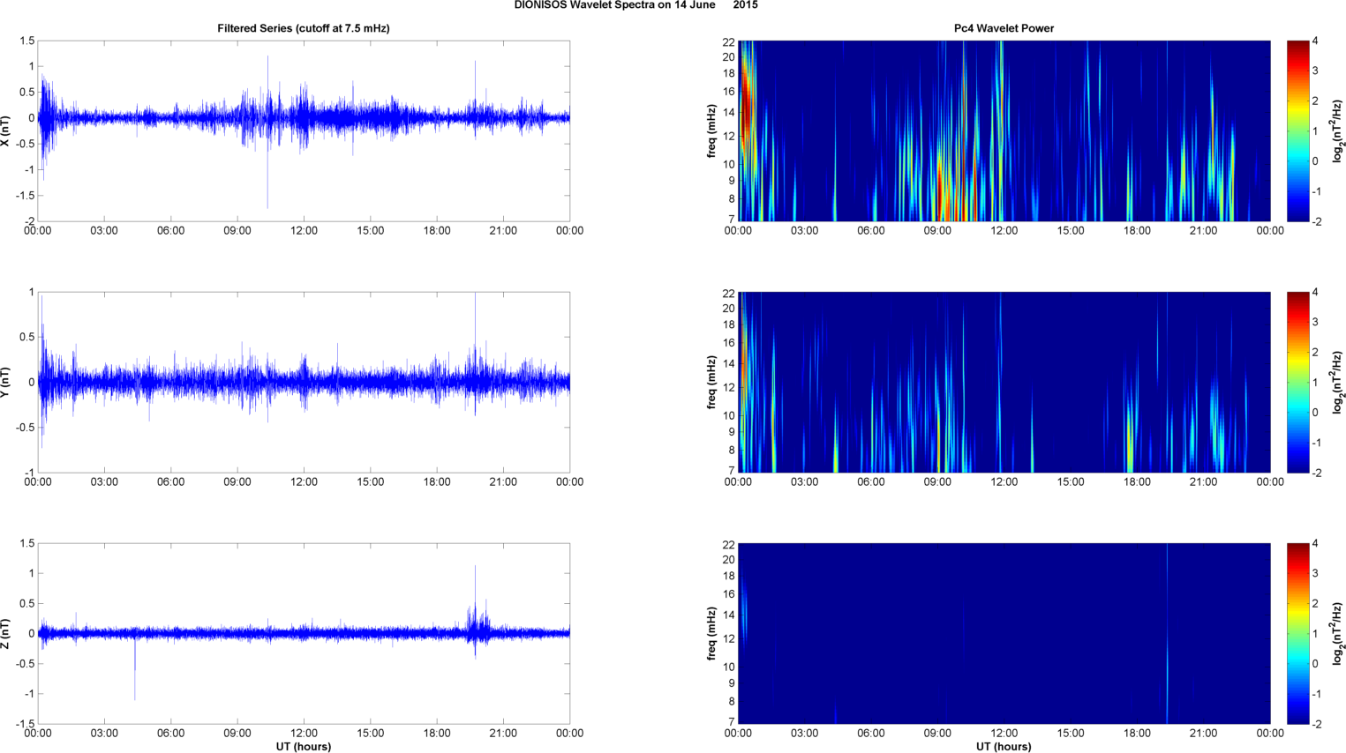Image resolution: width=1346 pixels, height=753 pixels.
Task: Click the 'Y (nT)' axis label
Action: point(6,382)
